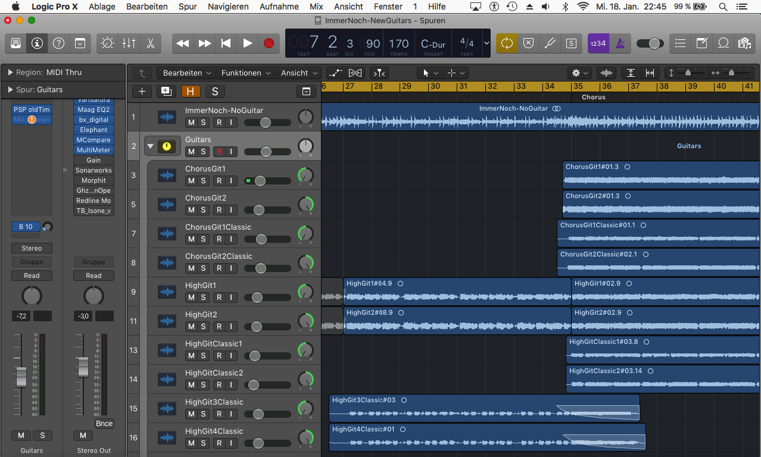Open the LCD display mode dropdown arrow
The image size is (761, 457).
[486, 43]
